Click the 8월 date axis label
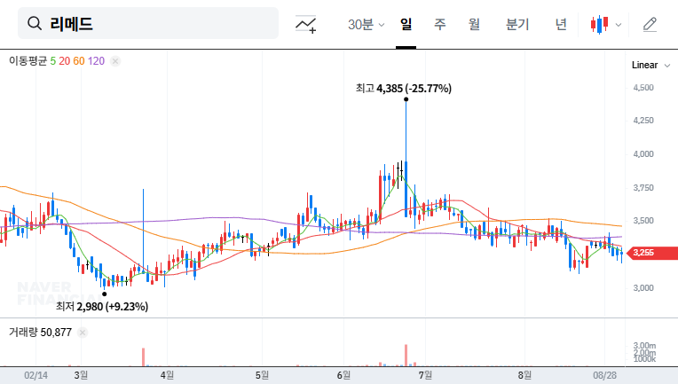 pyautogui.click(x=524, y=375)
